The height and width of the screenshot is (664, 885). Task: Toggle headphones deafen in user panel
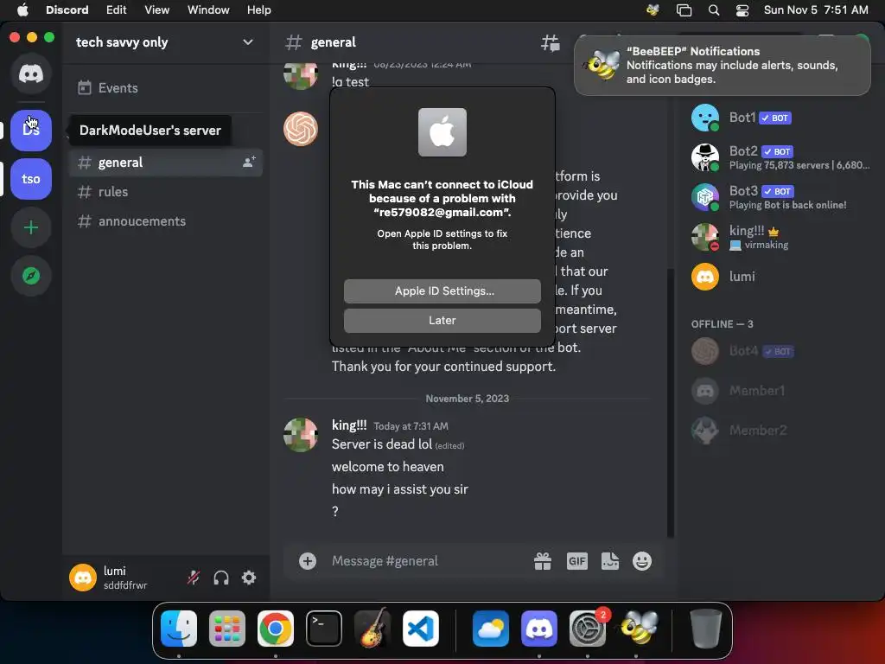coord(221,578)
